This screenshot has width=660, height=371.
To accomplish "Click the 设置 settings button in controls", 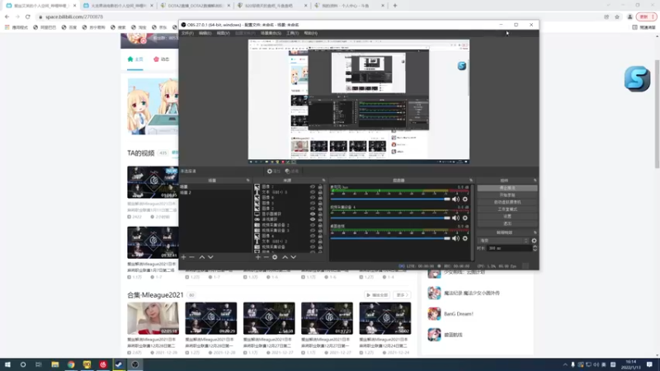I will point(507,216).
